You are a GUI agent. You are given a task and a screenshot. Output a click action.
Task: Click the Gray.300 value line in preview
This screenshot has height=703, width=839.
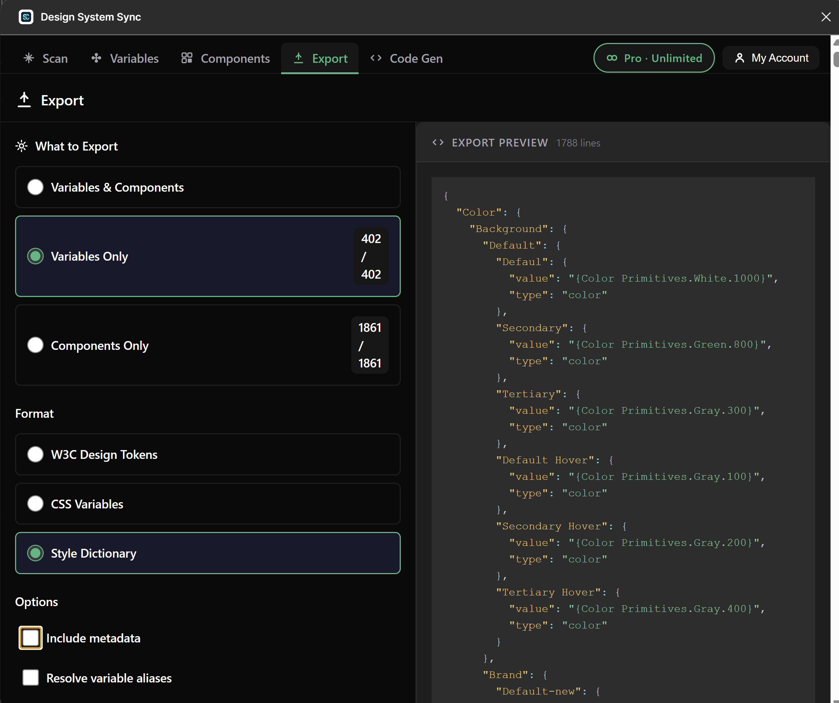click(637, 410)
